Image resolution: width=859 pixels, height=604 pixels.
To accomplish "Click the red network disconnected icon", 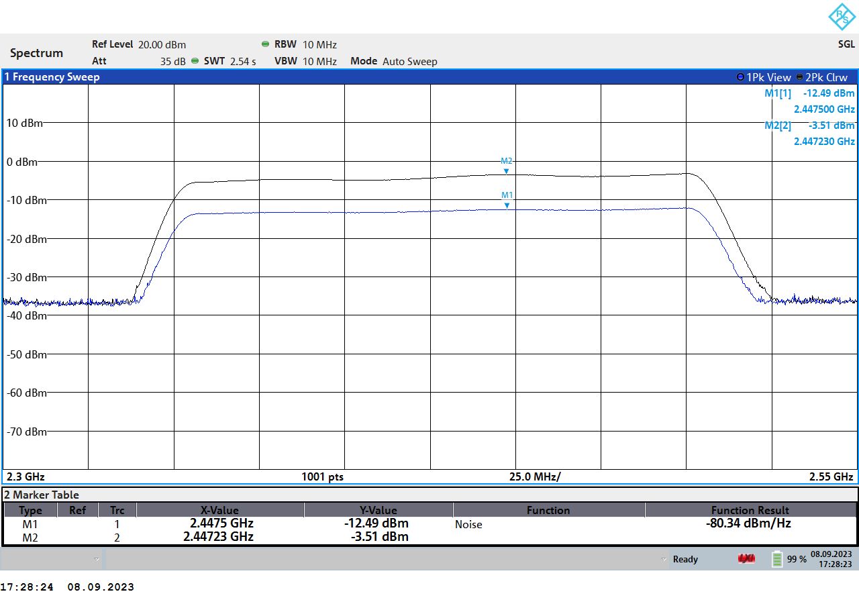I will (x=746, y=559).
